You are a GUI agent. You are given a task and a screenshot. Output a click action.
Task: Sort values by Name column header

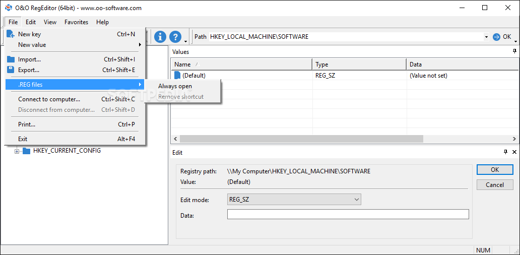point(241,65)
